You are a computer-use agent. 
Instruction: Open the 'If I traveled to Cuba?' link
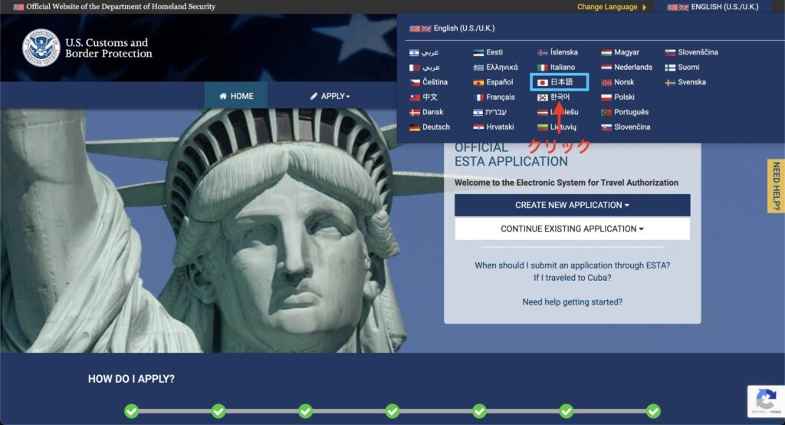(x=572, y=278)
